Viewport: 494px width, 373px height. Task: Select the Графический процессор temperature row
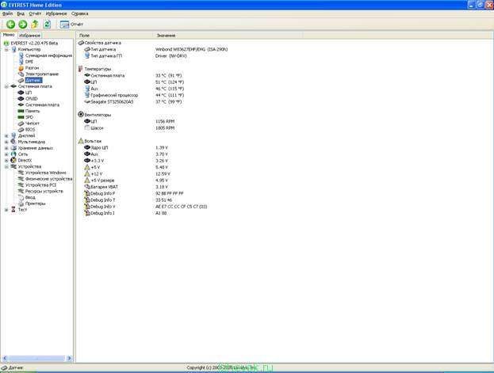(x=134, y=95)
